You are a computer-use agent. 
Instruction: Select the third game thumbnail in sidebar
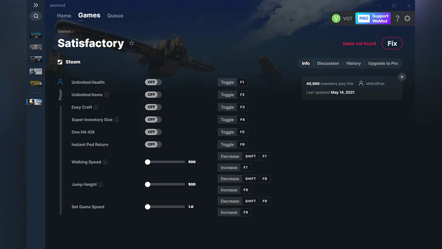coord(36,59)
